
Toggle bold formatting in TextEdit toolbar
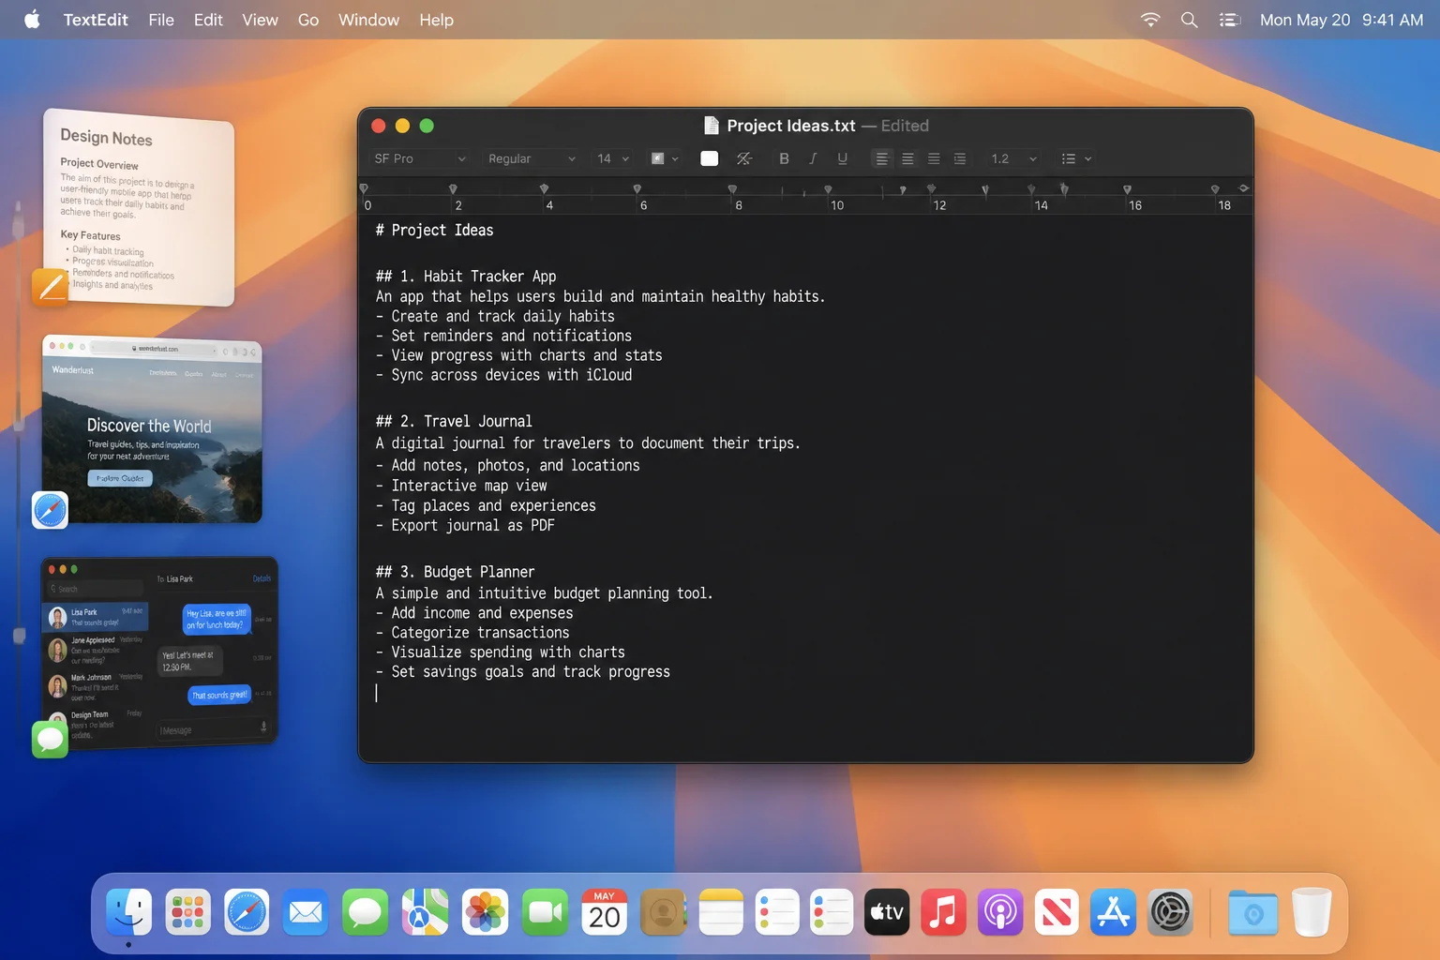(784, 158)
